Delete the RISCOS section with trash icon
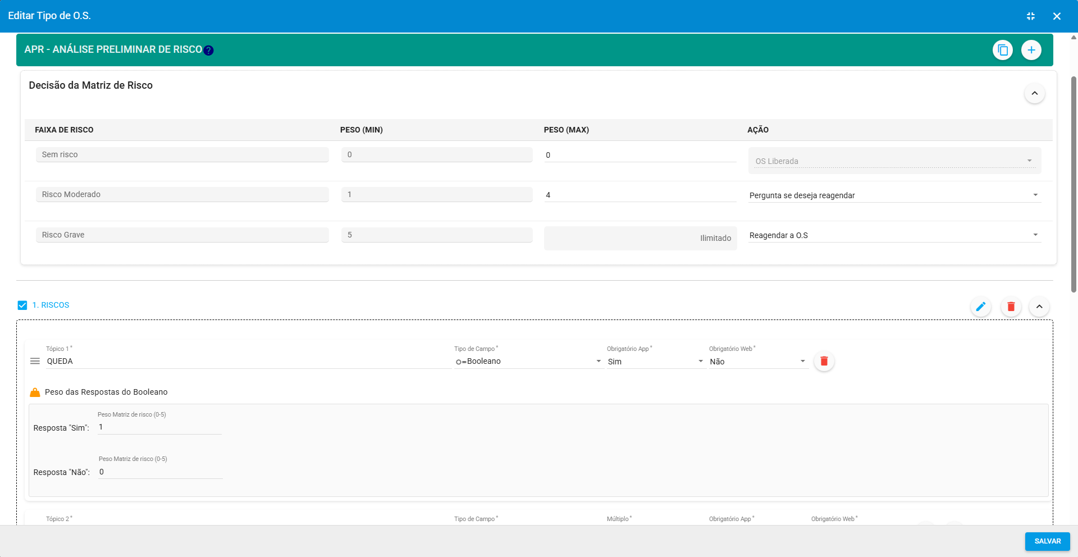 [x=1011, y=307]
